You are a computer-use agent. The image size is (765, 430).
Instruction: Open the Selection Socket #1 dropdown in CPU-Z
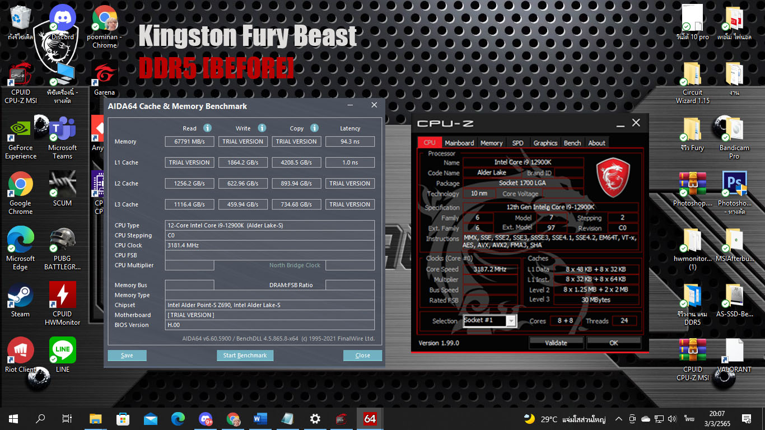(511, 321)
